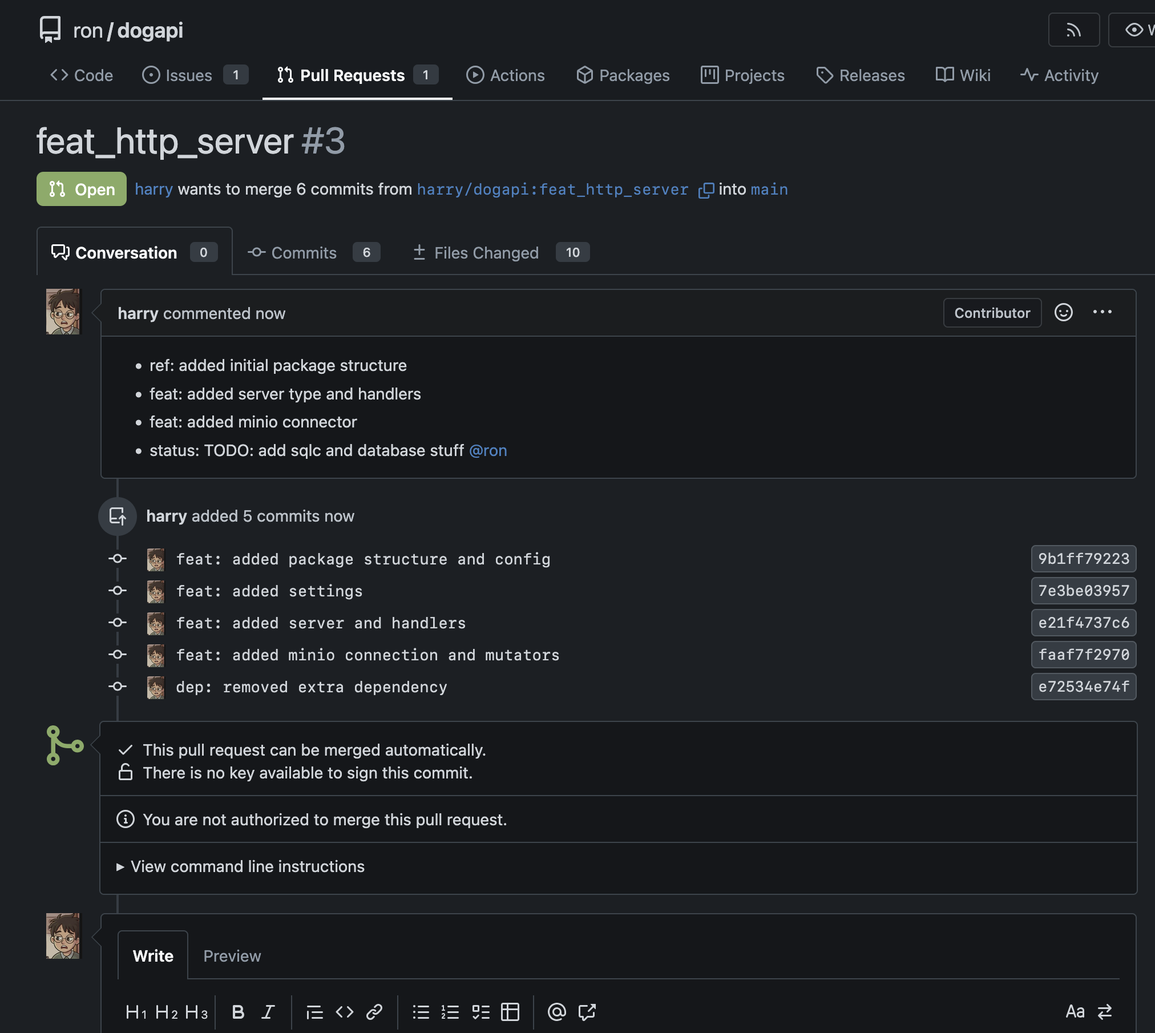Open the dogapi repository link in header

[150, 30]
